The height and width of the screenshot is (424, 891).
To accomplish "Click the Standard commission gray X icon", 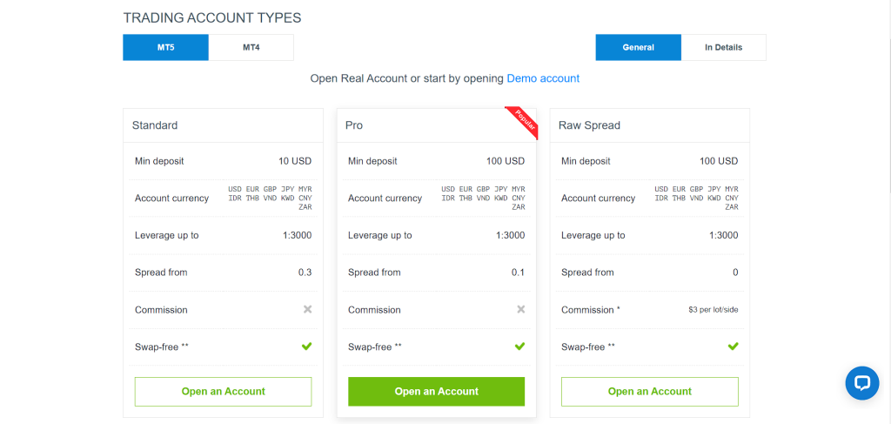I will pos(307,309).
